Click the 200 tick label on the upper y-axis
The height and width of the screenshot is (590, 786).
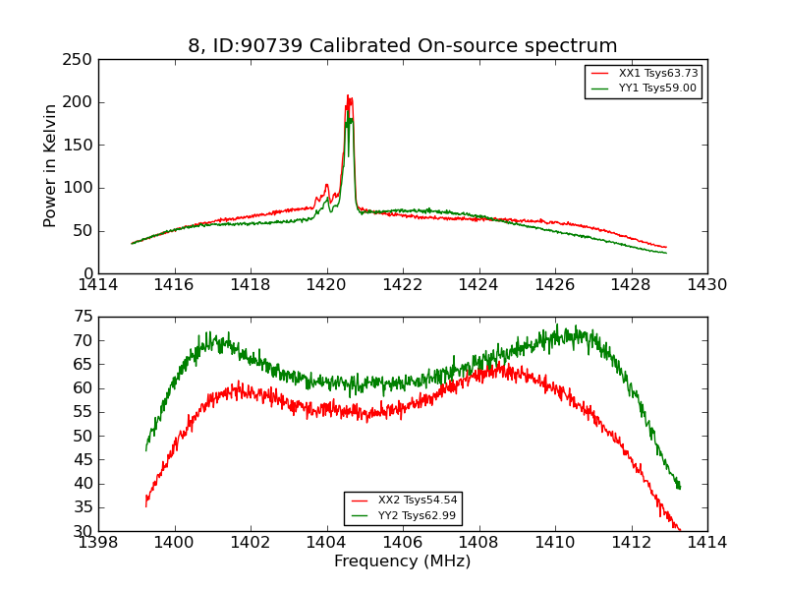coord(78,102)
